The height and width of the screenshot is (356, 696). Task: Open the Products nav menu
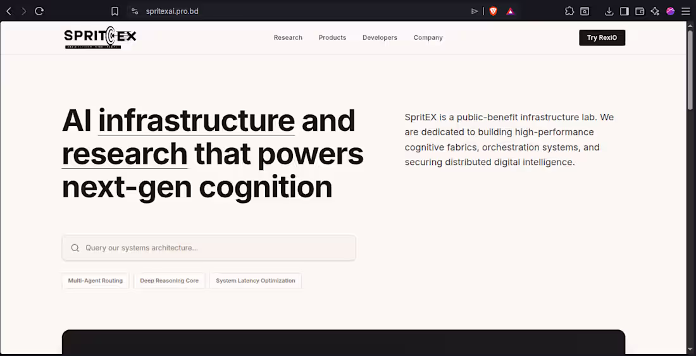(332, 38)
